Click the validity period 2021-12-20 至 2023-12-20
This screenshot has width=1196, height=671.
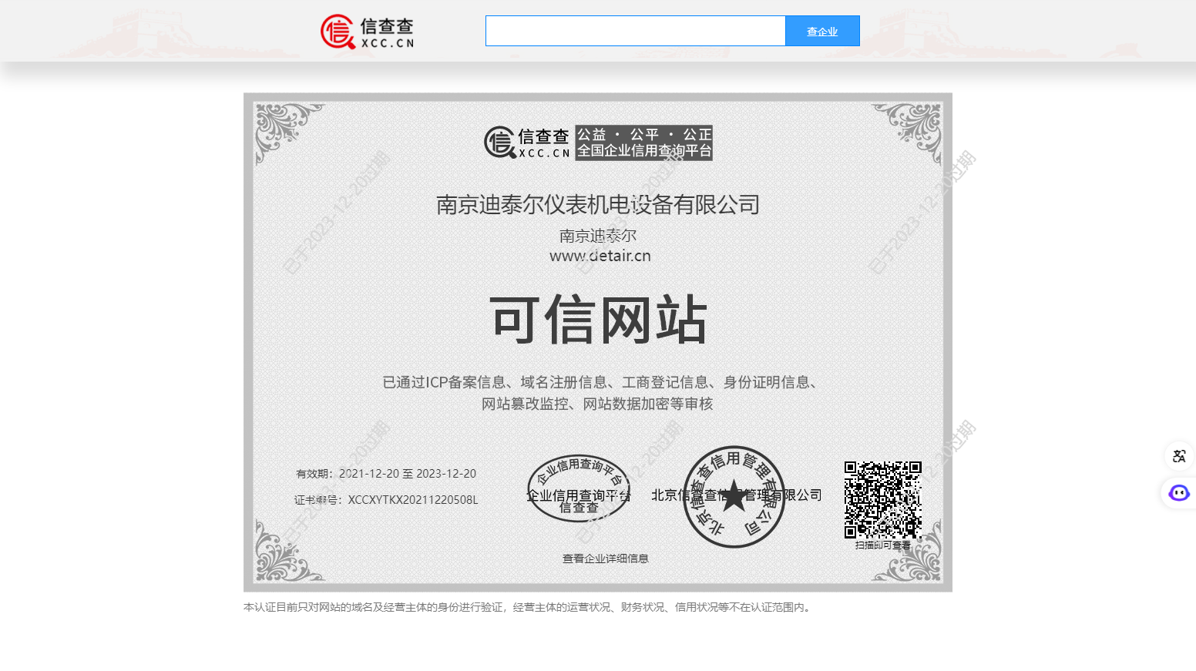[407, 474]
